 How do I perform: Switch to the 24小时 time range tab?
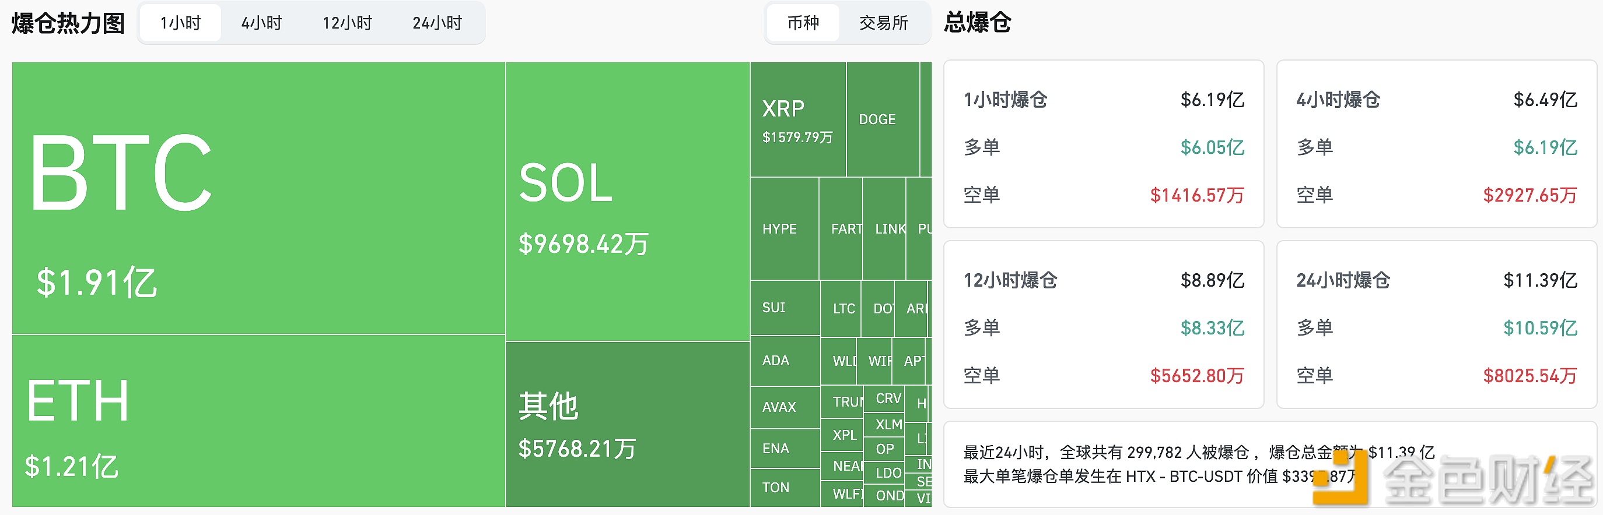(x=437, y=23)
